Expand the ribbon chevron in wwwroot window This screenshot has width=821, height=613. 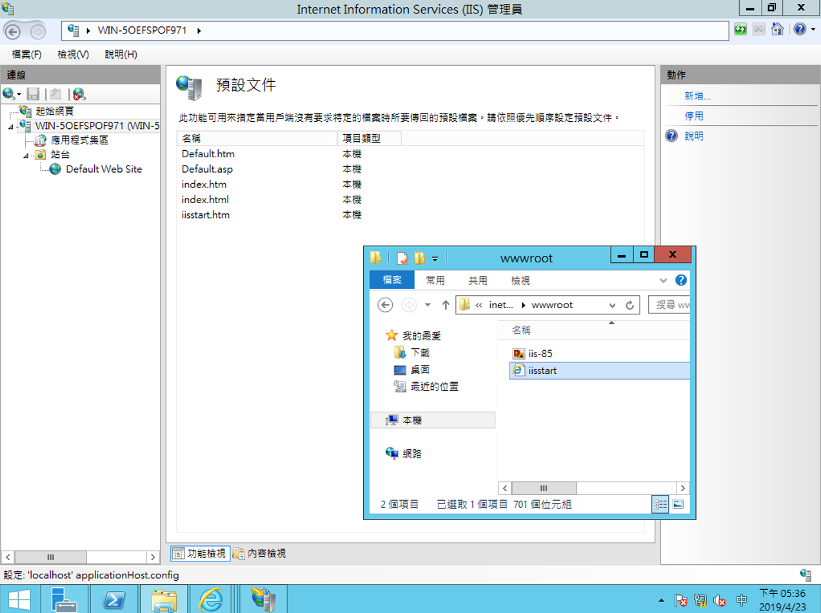pos(663,280)
